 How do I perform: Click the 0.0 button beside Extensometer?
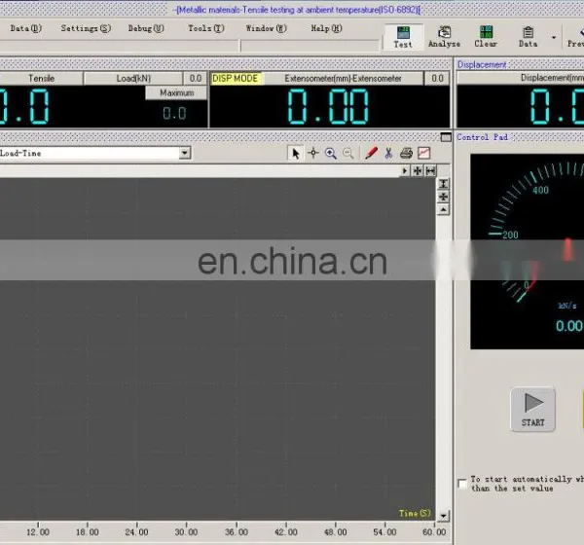pos(437,78)
